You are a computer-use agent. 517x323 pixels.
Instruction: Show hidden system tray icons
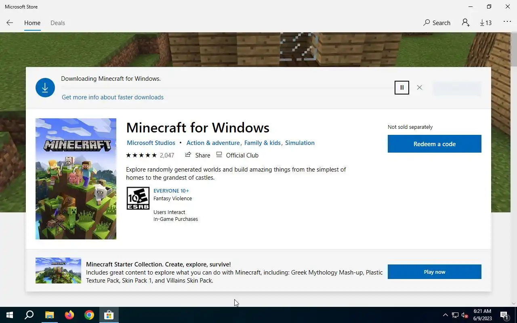(x=446, y=315)
